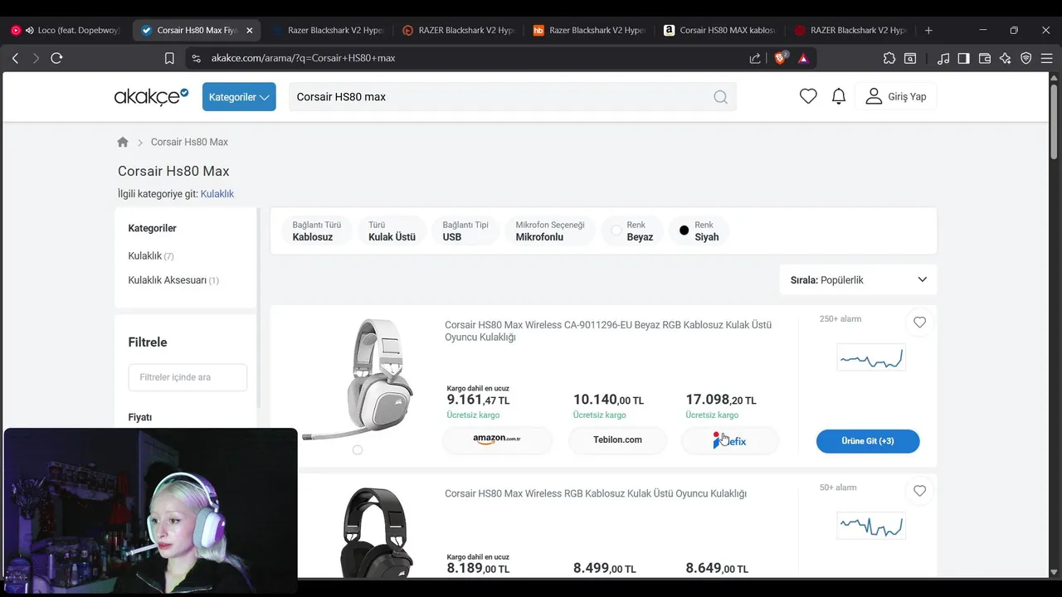Image resolution: width=1062 pixels, height=597 pixels.
Task: Click the share icon in the address bar
Action: (755, 58)
